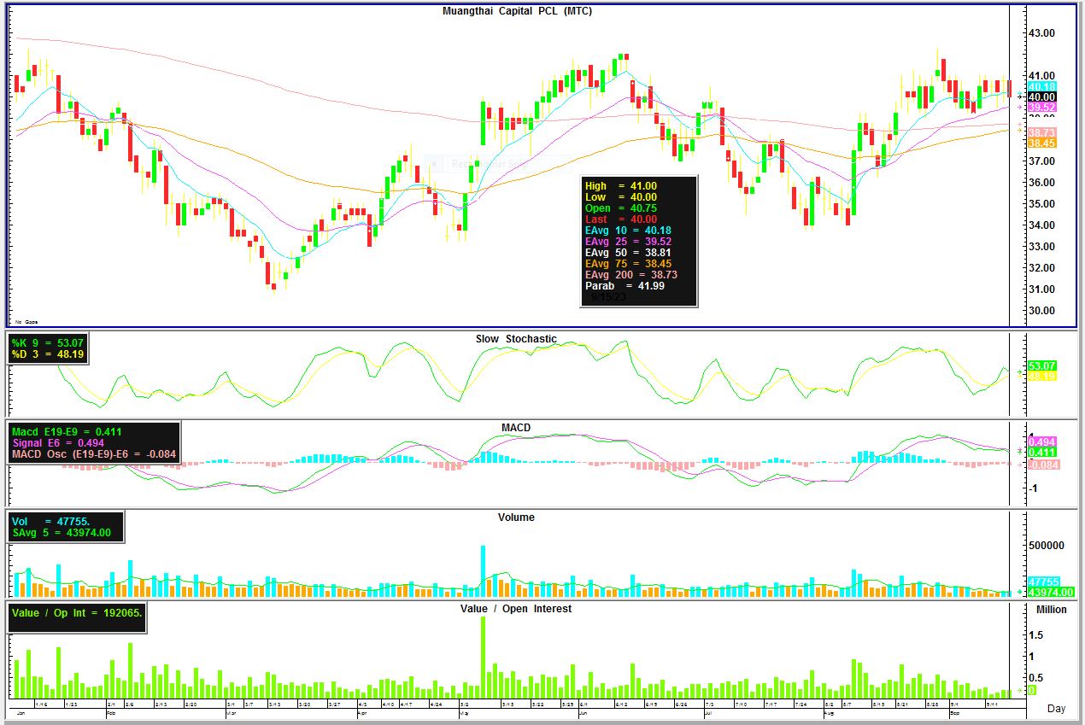Click the 33.00 price axis label

pos(1042,247)
